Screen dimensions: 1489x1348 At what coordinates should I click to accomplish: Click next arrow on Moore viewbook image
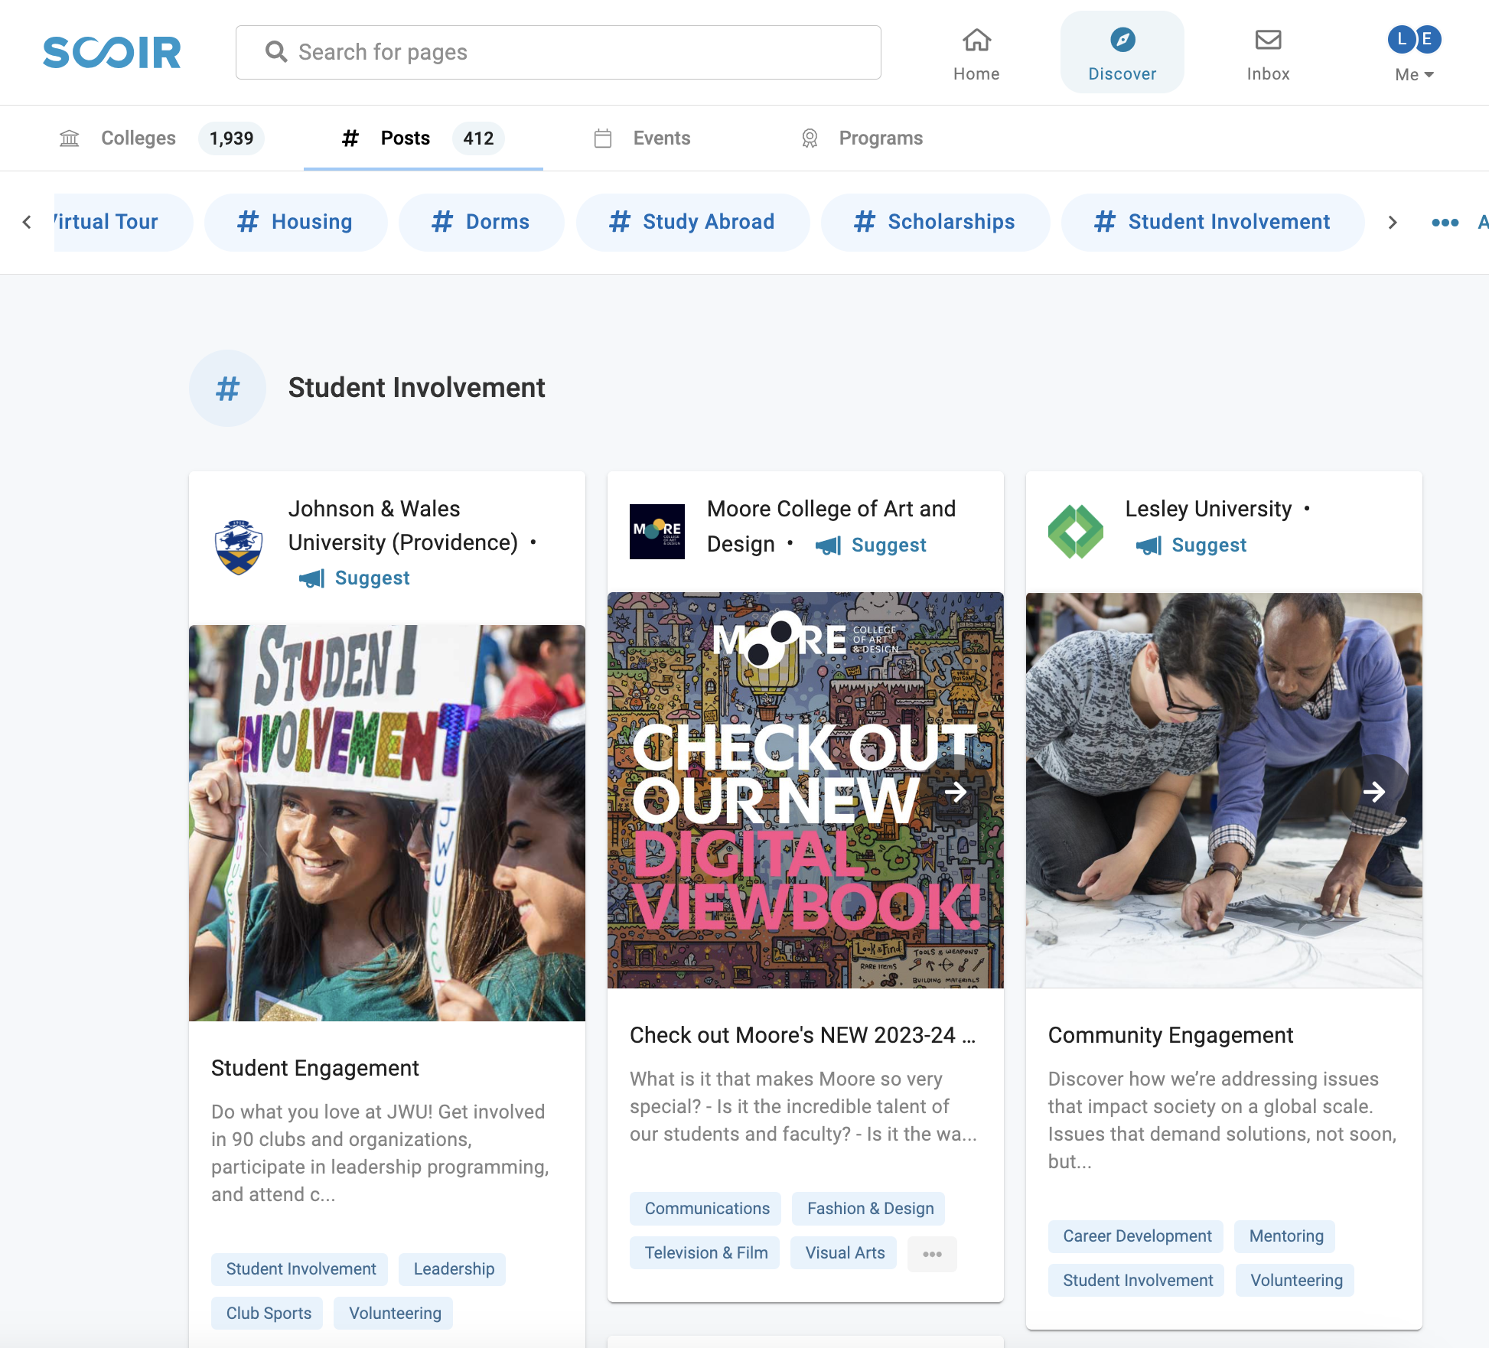coord(956,792)
